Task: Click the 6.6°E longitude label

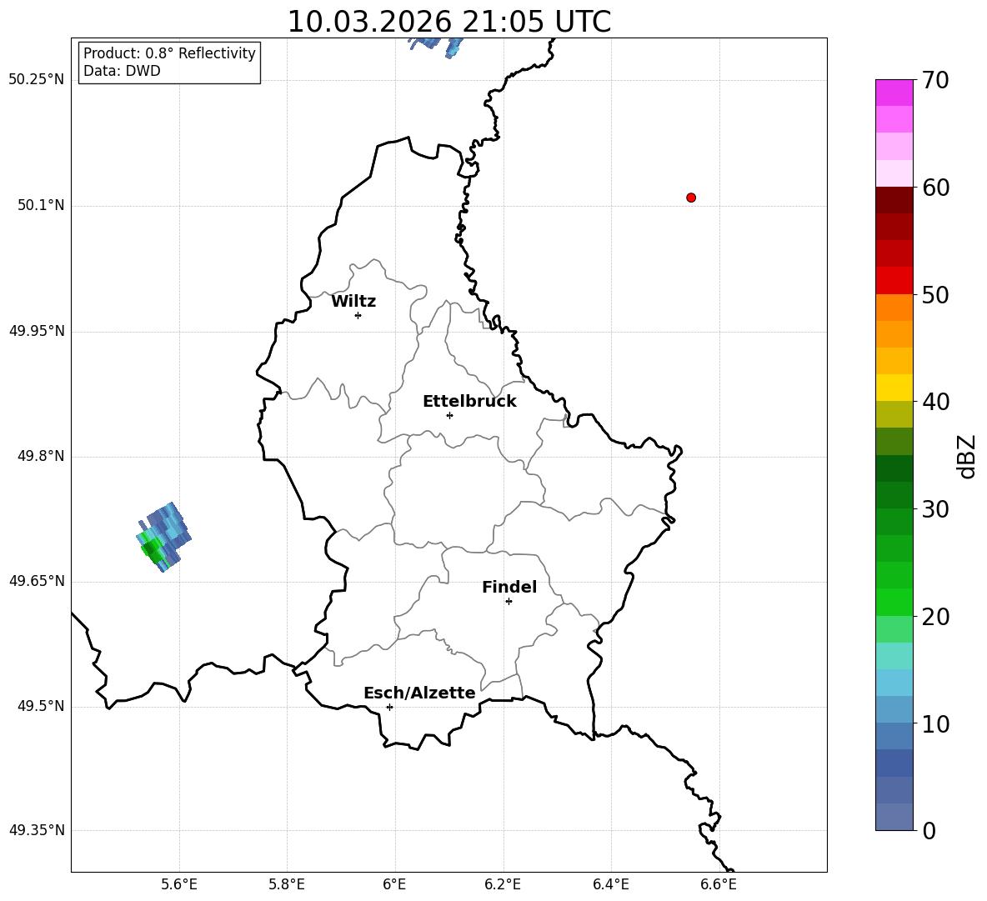Action: [719, 884]
